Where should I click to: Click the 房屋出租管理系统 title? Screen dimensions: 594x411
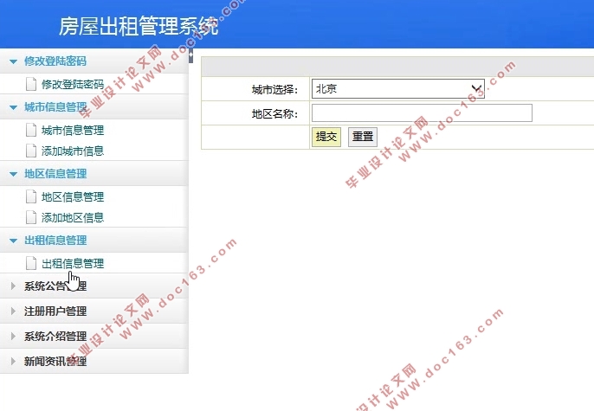click(139, 26)
